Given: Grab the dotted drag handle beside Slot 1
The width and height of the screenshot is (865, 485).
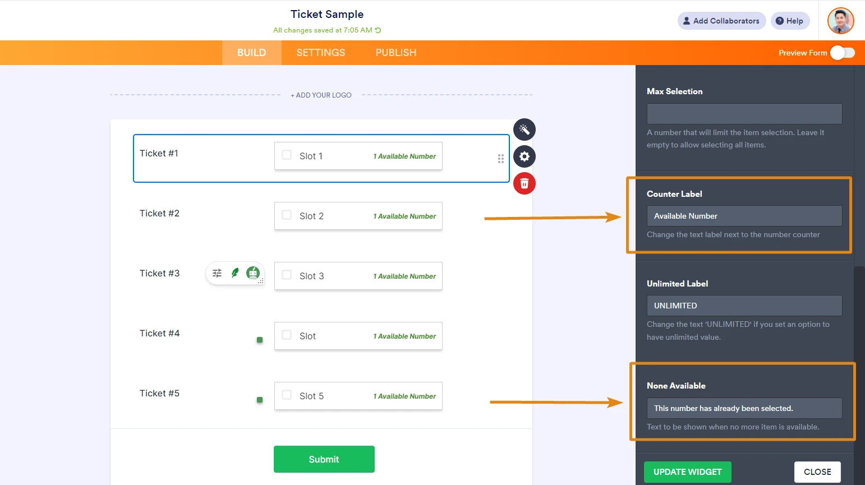Looking at the screenshot, I should tap(500, 158).
